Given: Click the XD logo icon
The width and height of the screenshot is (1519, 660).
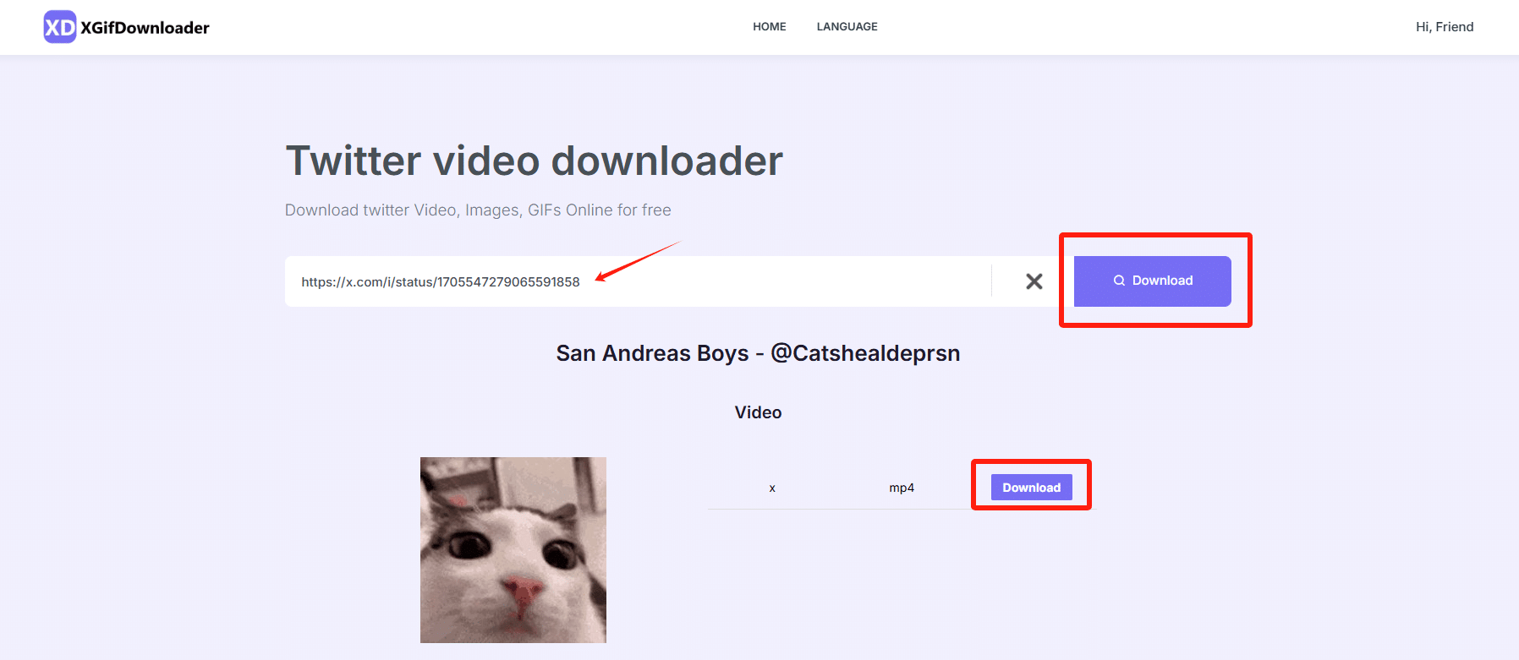Looking at the screenshot, I should tap(60, 27).
